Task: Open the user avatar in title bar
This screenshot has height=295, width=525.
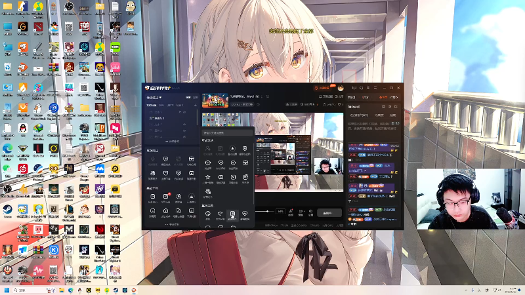Action: click(341, 88)
